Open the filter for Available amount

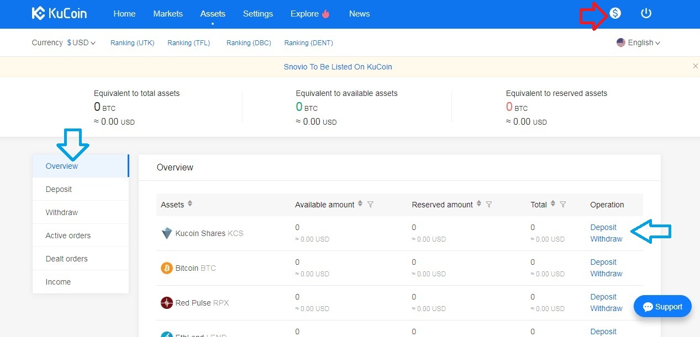[x=371, y=205]
